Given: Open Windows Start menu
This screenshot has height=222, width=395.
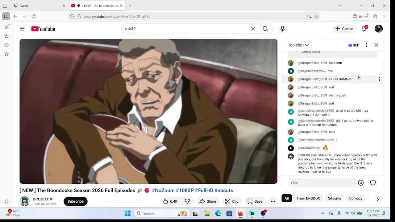Looking at the screenshot, I should pos(127,213).
